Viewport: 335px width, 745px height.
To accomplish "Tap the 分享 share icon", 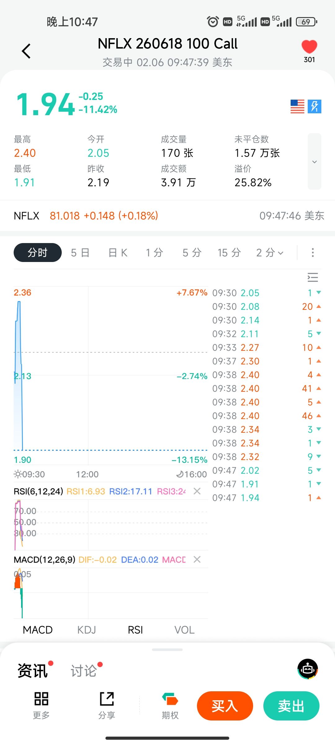I will coord(107,699).
